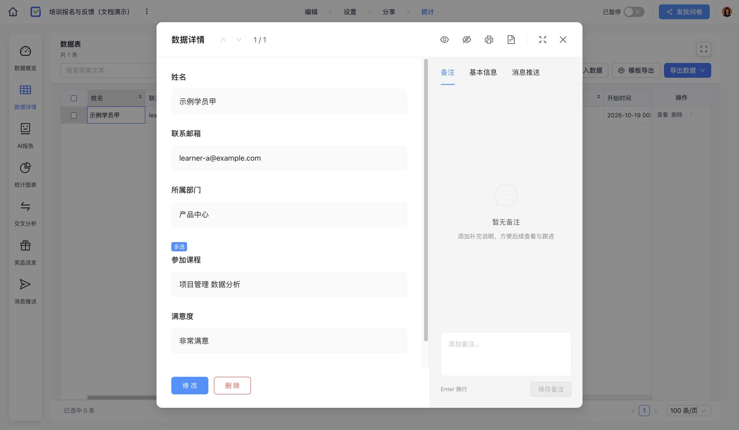Open AI报告 in the sidebar
The image size is (739, 430).
point(25,136)
